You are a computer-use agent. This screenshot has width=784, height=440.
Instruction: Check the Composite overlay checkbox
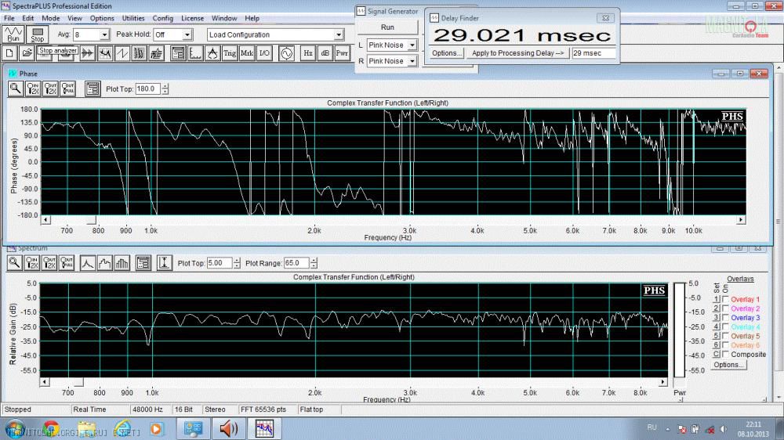pos(725,354)
